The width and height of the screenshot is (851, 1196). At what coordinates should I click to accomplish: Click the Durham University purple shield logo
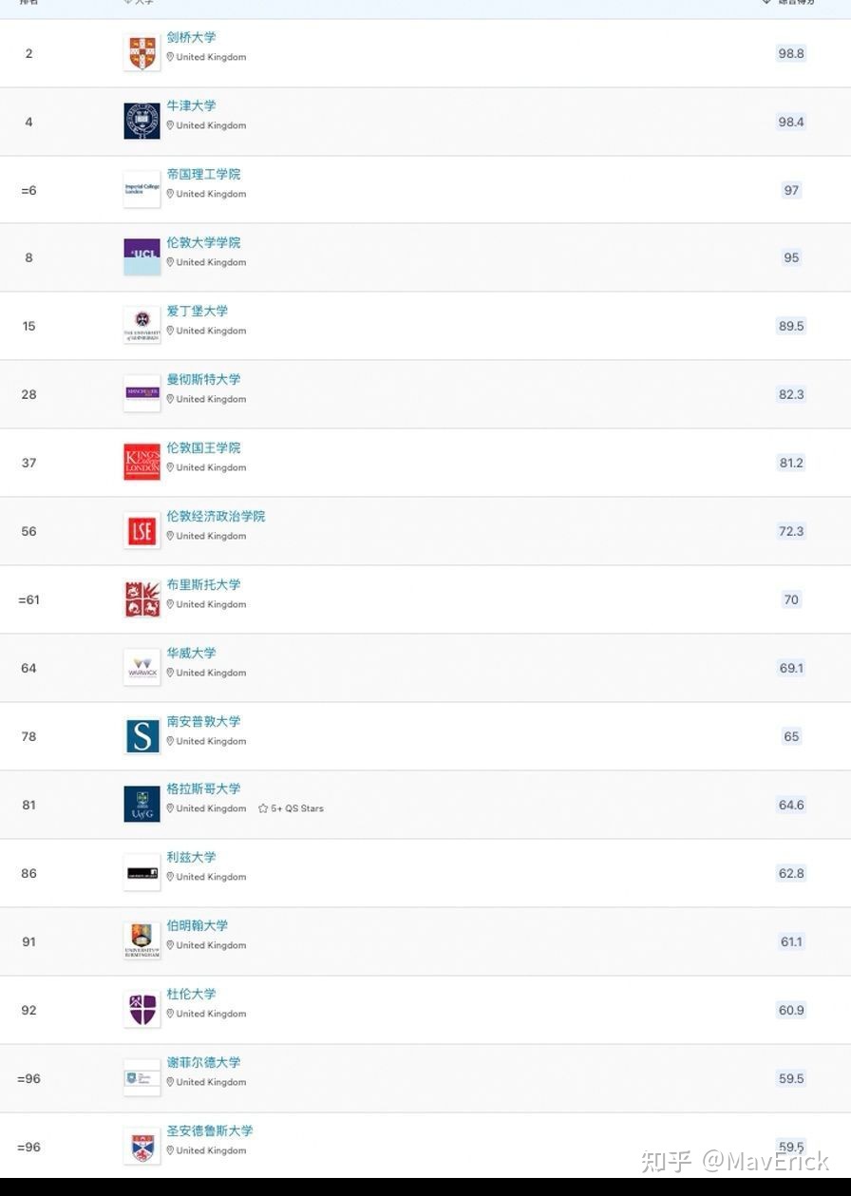coord(142,1010)
